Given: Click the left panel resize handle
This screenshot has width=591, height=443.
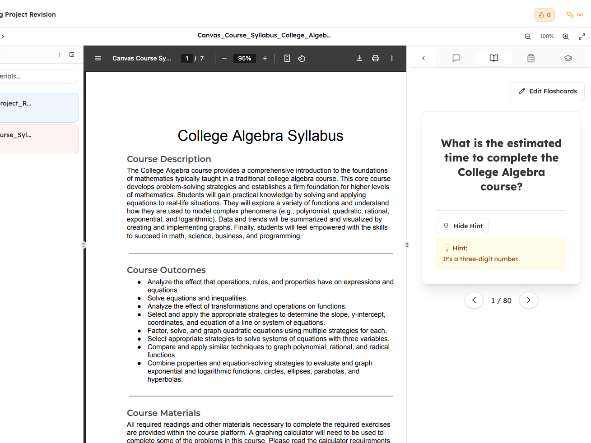Looking at the screenshot, I should [84, 245].
